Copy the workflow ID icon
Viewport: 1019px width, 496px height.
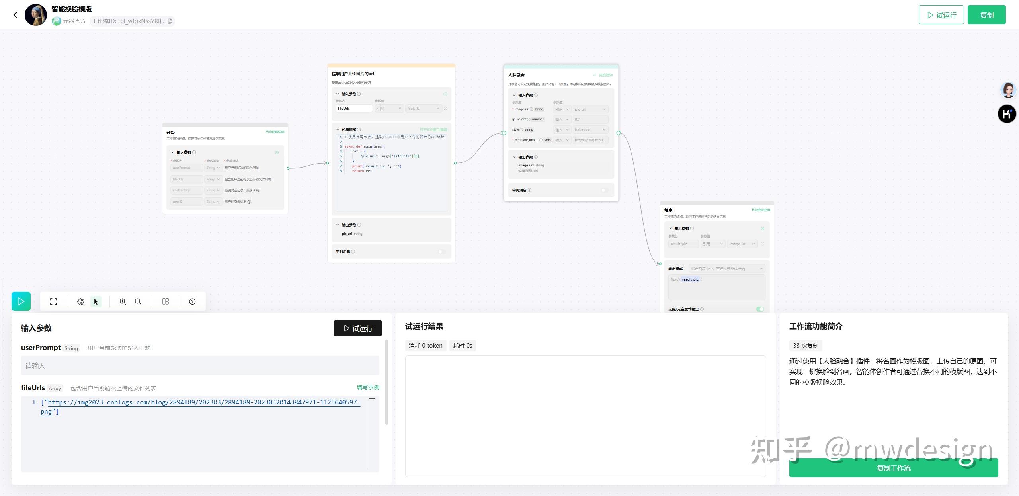170,21
